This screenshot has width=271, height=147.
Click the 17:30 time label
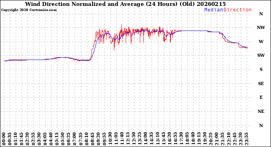click(181, 139)
